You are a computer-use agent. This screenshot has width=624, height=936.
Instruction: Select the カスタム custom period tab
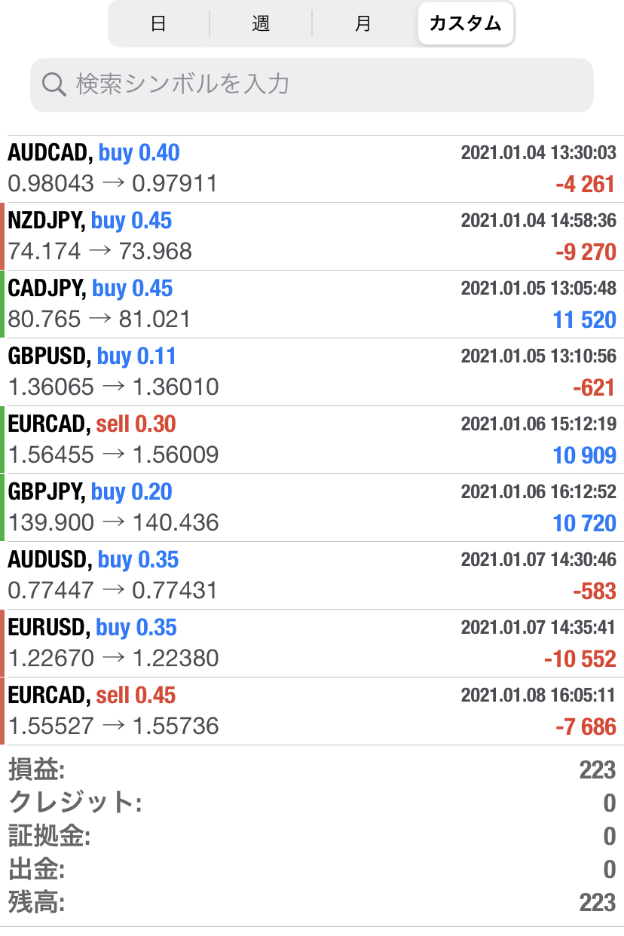coord(465,23)
